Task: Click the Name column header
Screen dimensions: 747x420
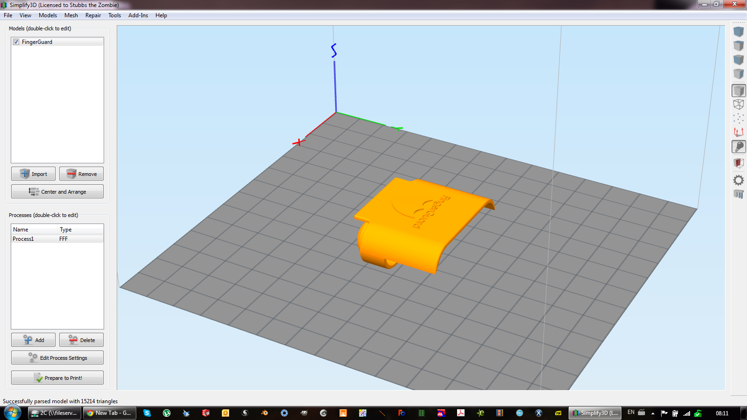Action: point(35,230)
